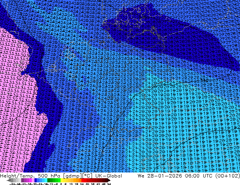Viewport: 240px width, 185px height.
Task: Select the bright green legend swatch
Action: click(x=59, y=180)
